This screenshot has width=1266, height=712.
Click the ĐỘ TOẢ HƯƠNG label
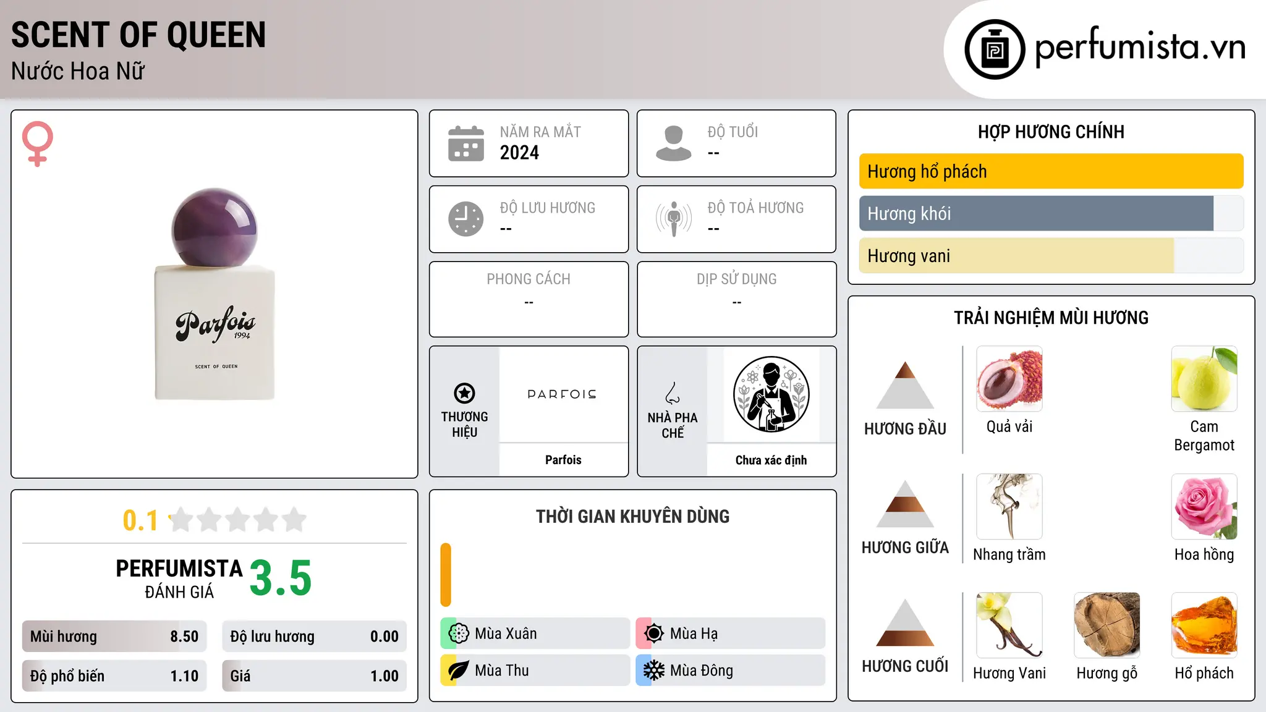pyautogui.click(x=755, y=208)
